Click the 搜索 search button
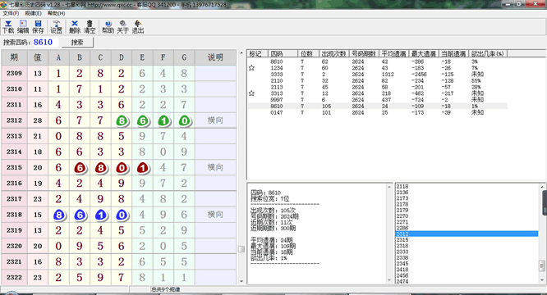The image size is (547, 295). click(x=77, y=43)
